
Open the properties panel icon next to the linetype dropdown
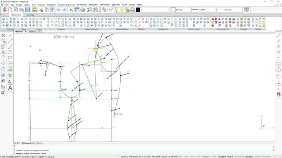[x=247, y=10]
